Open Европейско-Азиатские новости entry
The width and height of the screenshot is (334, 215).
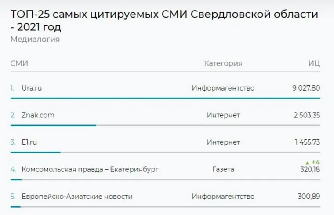(77, 197)
